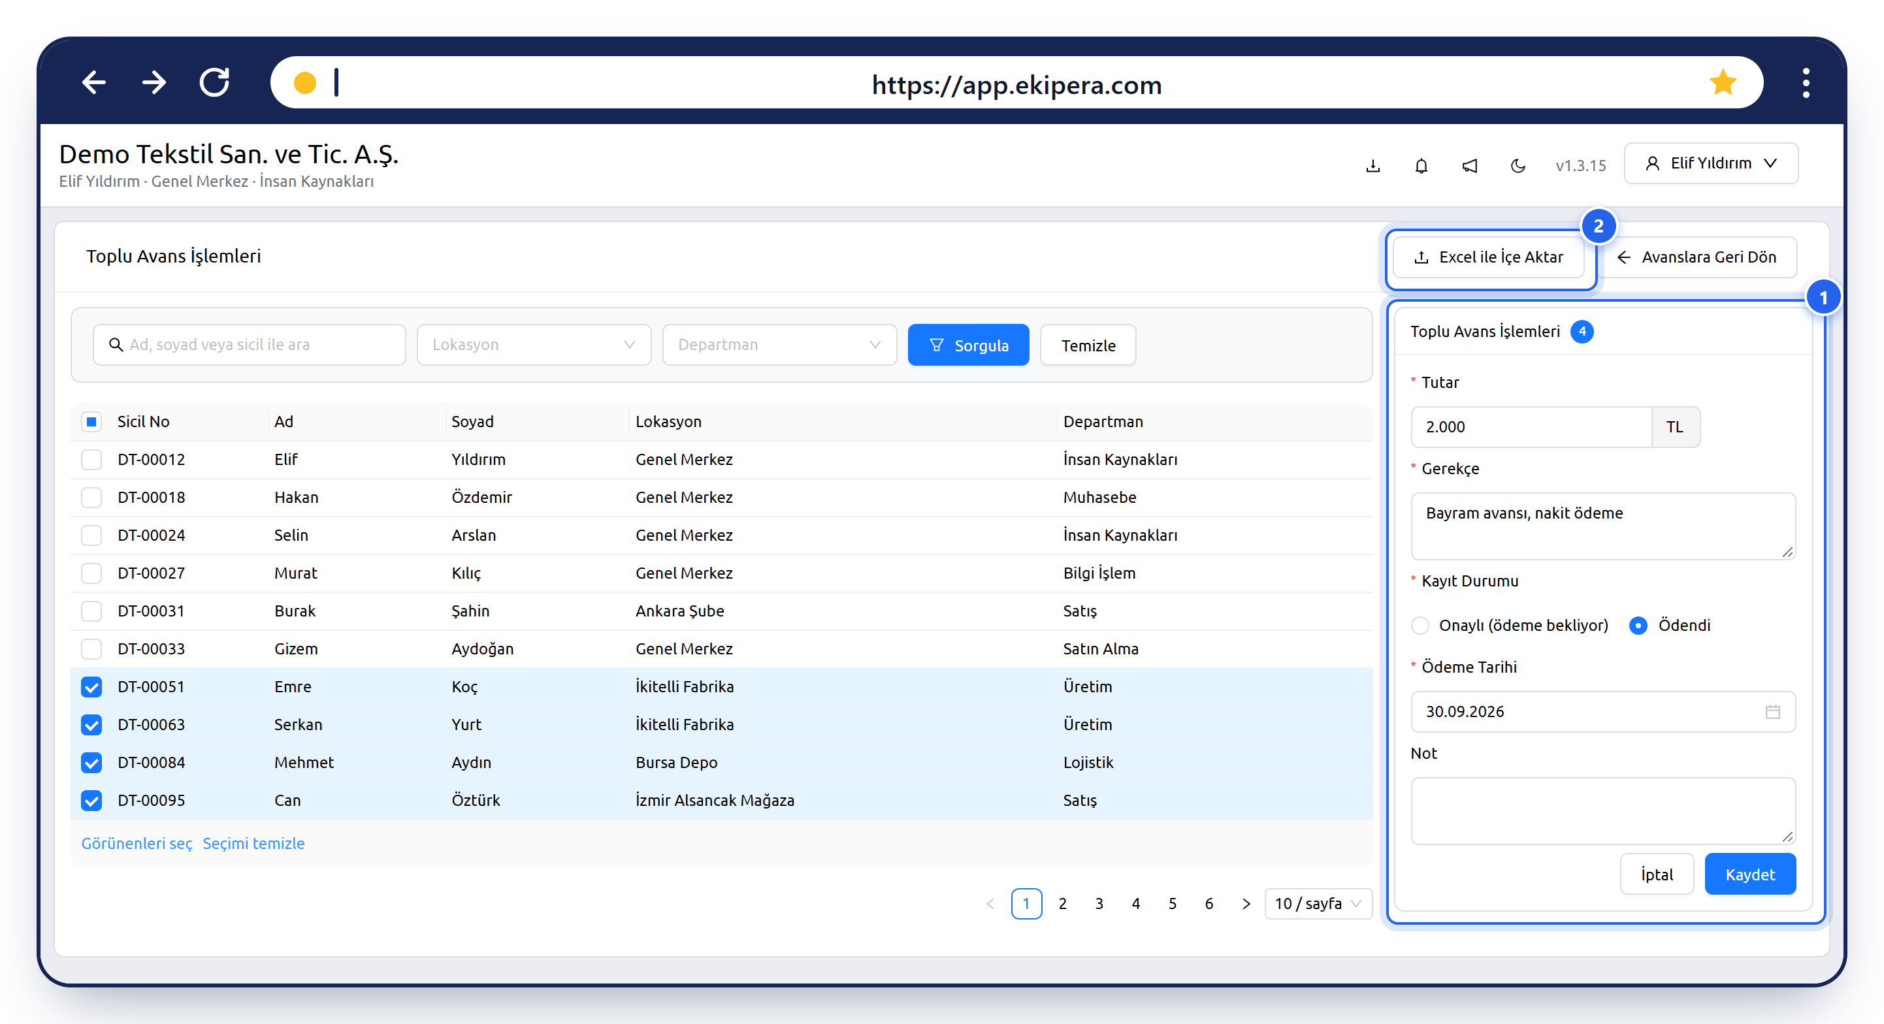1884x1024 pixels.
Task: Check the row DT-00018 Hakan Özdemir
Action: [x=91, y=498]
